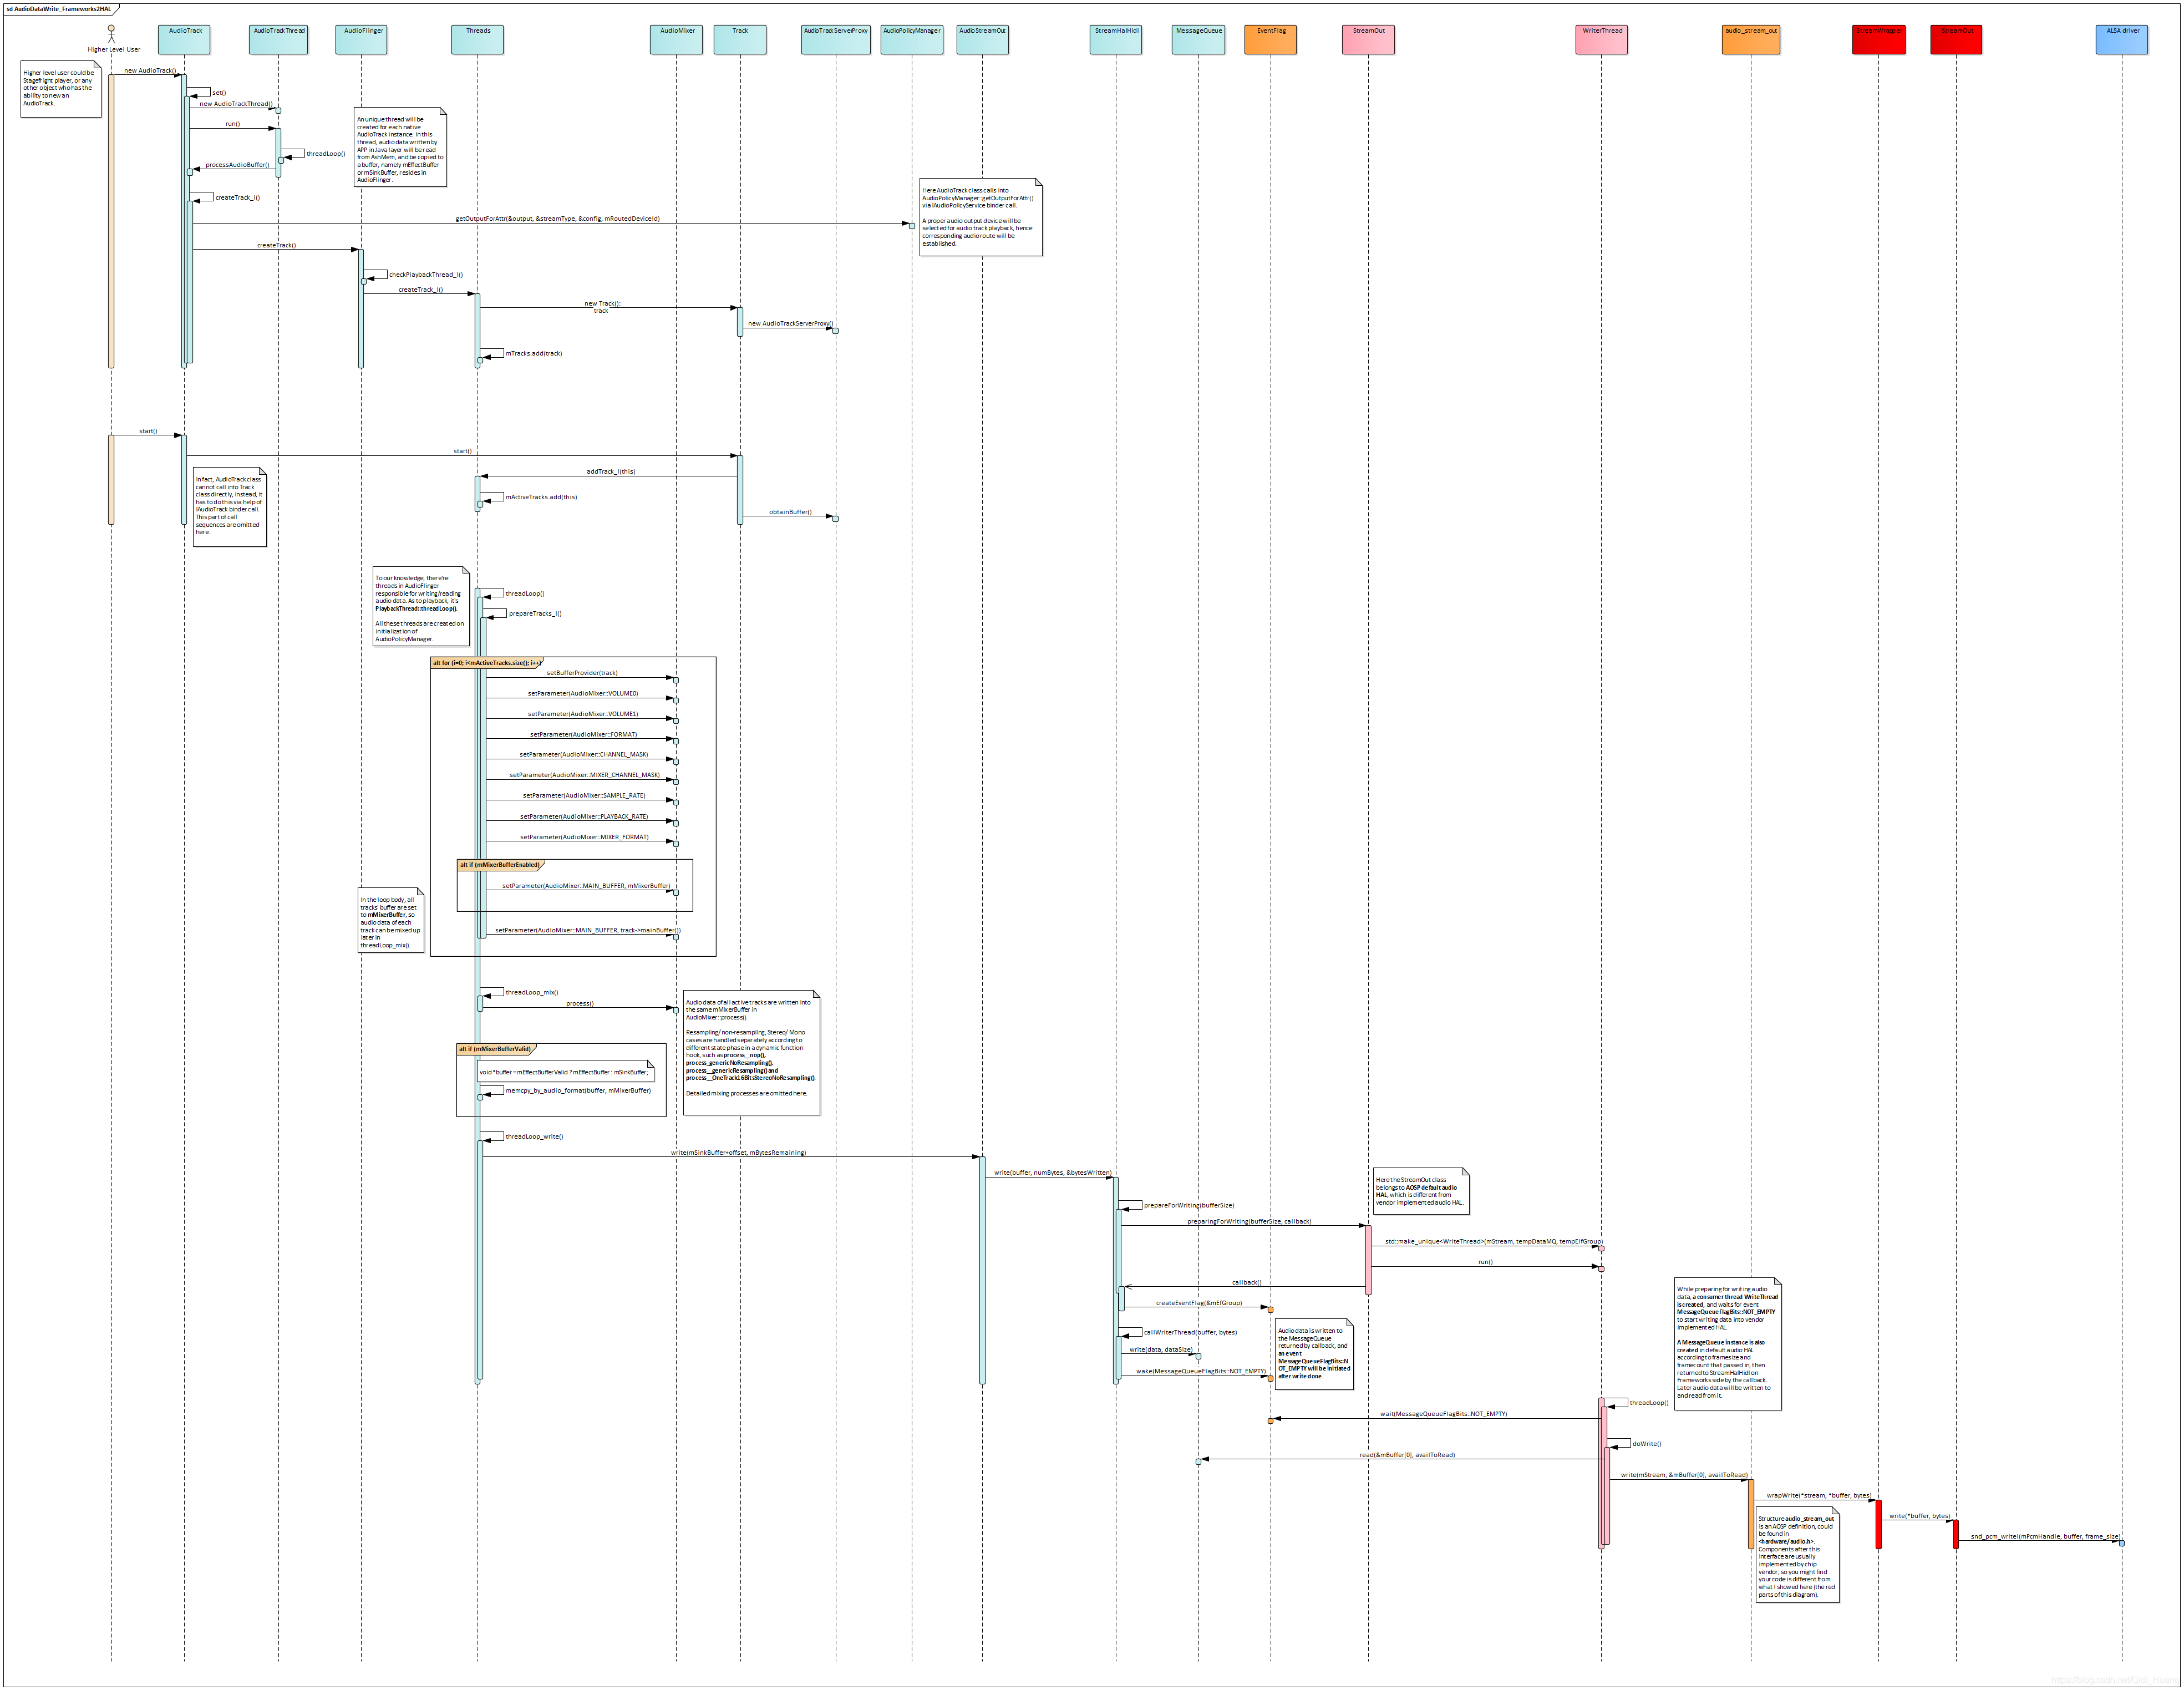Select the red StreamWrapper lifeline header

click(1878, 39)
